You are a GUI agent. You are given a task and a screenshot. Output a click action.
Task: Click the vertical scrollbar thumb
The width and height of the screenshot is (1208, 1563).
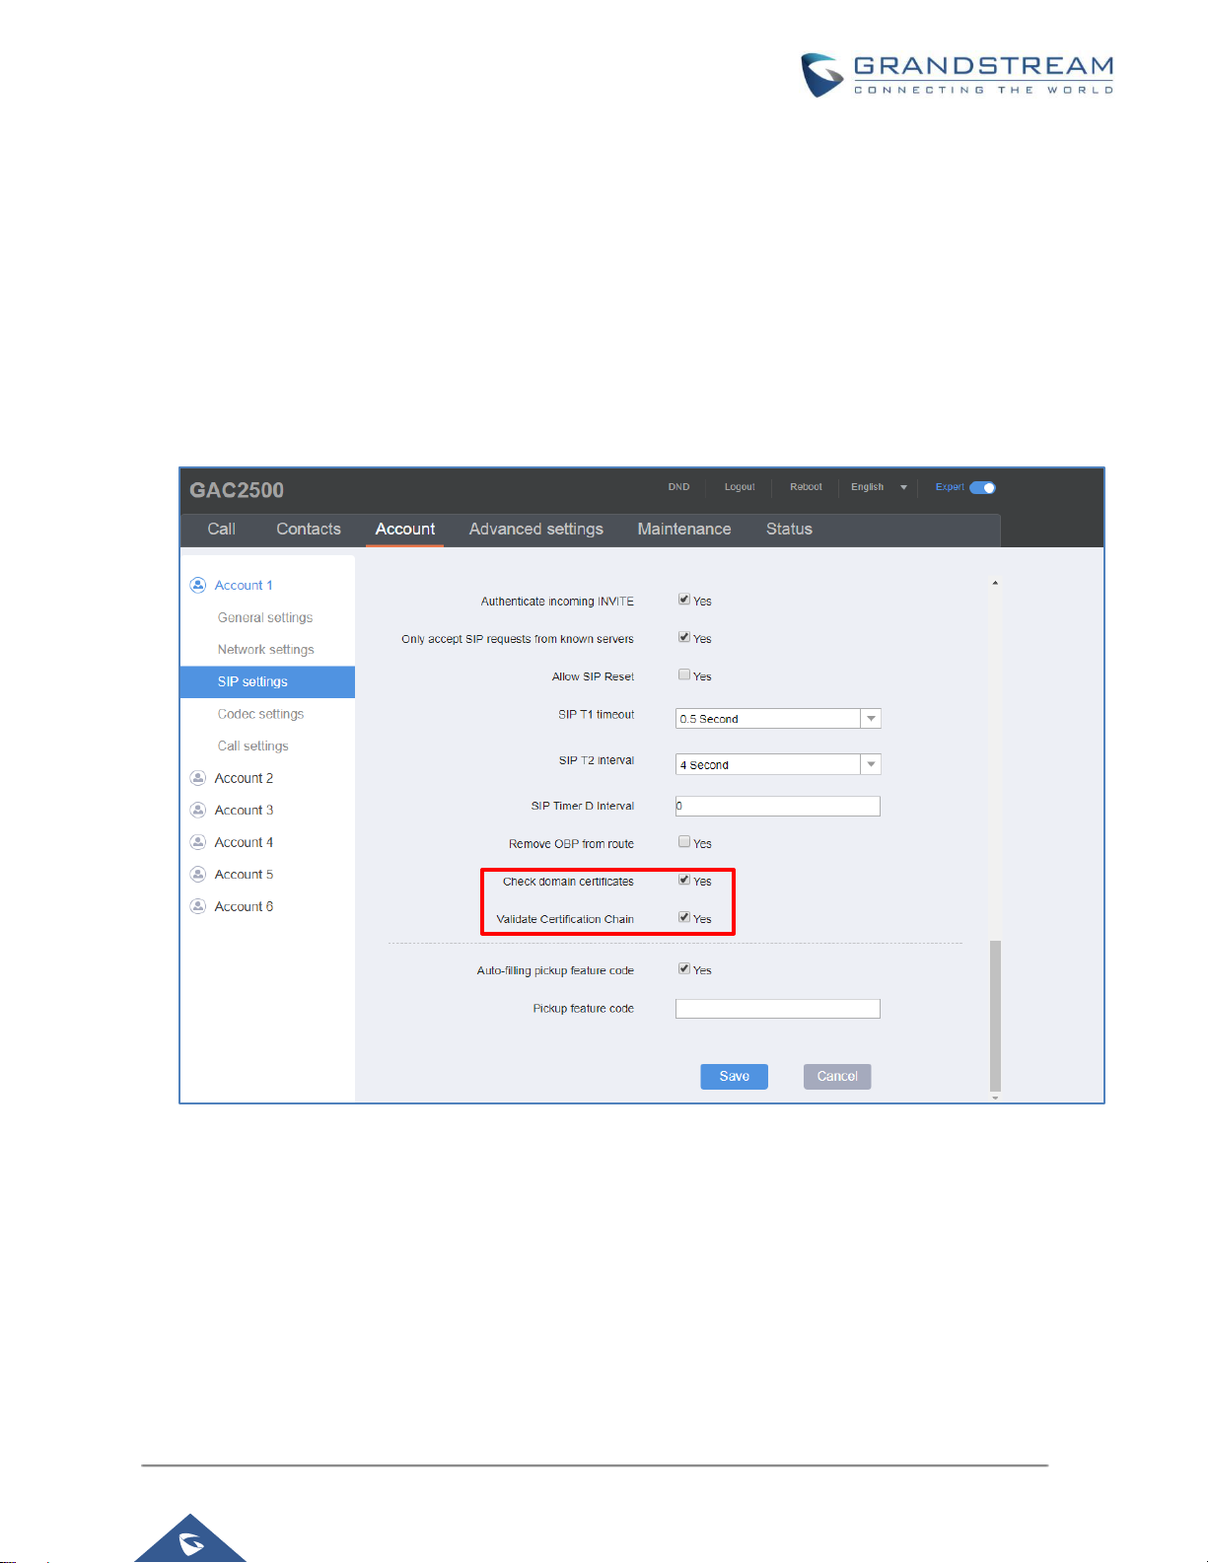click(x=995, y=1016)
